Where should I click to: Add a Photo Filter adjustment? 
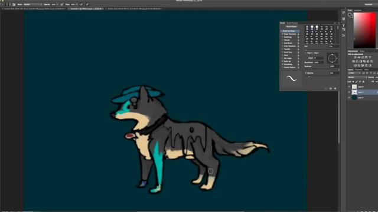(x=364, y=61)
